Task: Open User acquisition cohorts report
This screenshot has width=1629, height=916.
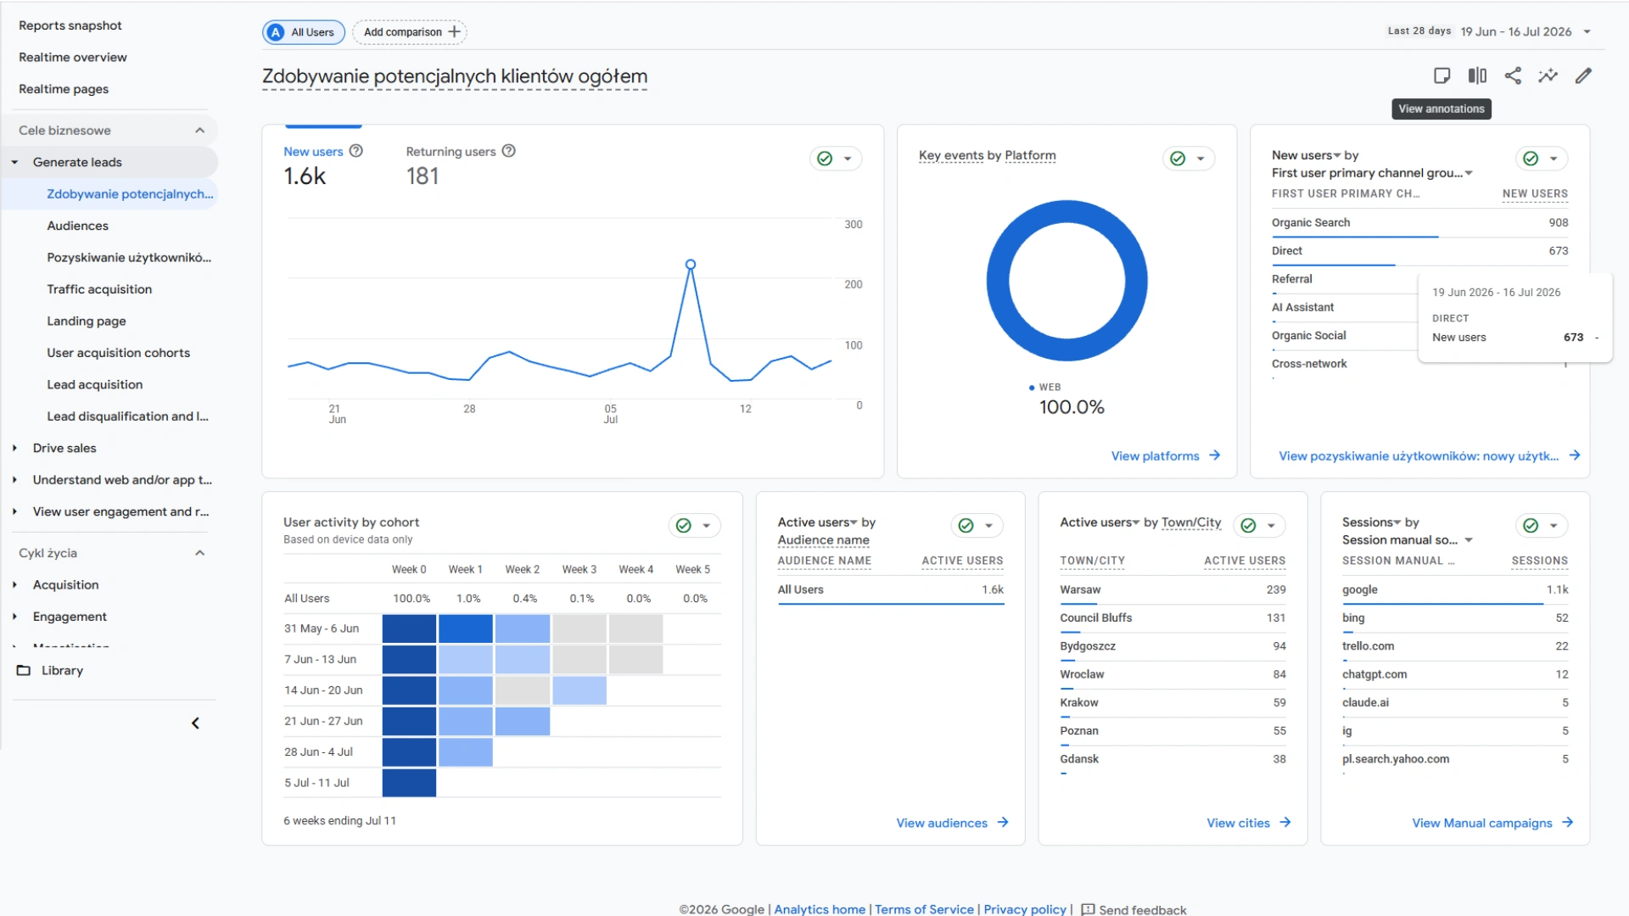Action: 119,353
